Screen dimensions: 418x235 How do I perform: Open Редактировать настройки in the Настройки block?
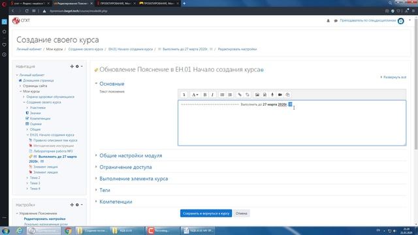(44, 219)
